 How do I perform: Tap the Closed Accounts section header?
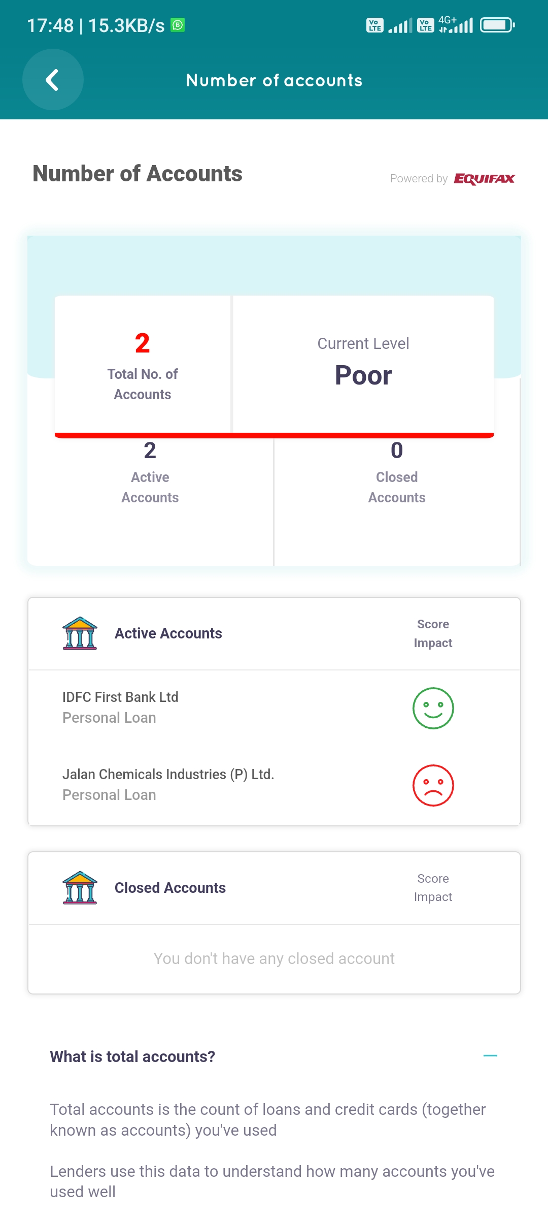pos(170,888)
